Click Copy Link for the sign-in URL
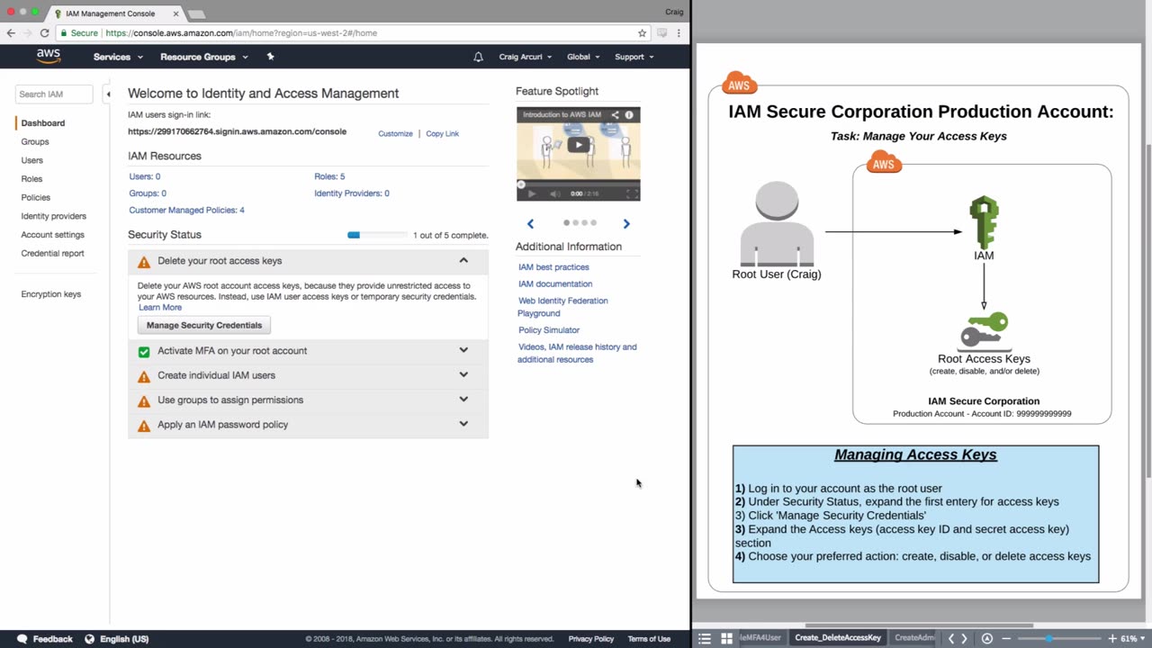This screenshot has width=1152, height=648. point(442,133)
